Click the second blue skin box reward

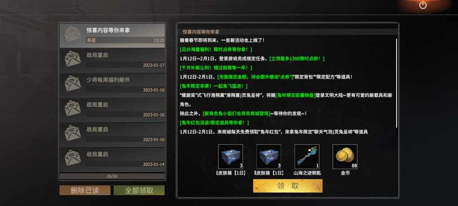click(269, 157)
